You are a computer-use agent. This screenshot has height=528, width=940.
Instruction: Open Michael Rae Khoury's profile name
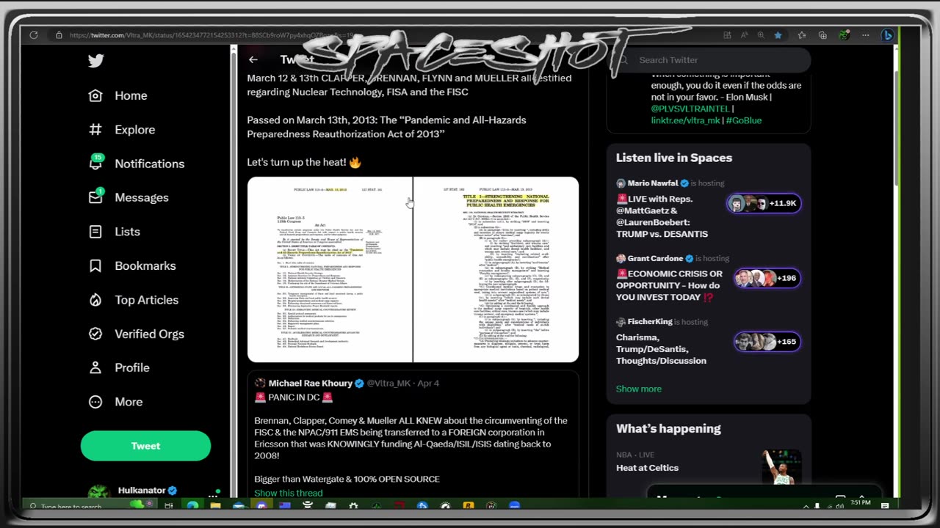310,383
